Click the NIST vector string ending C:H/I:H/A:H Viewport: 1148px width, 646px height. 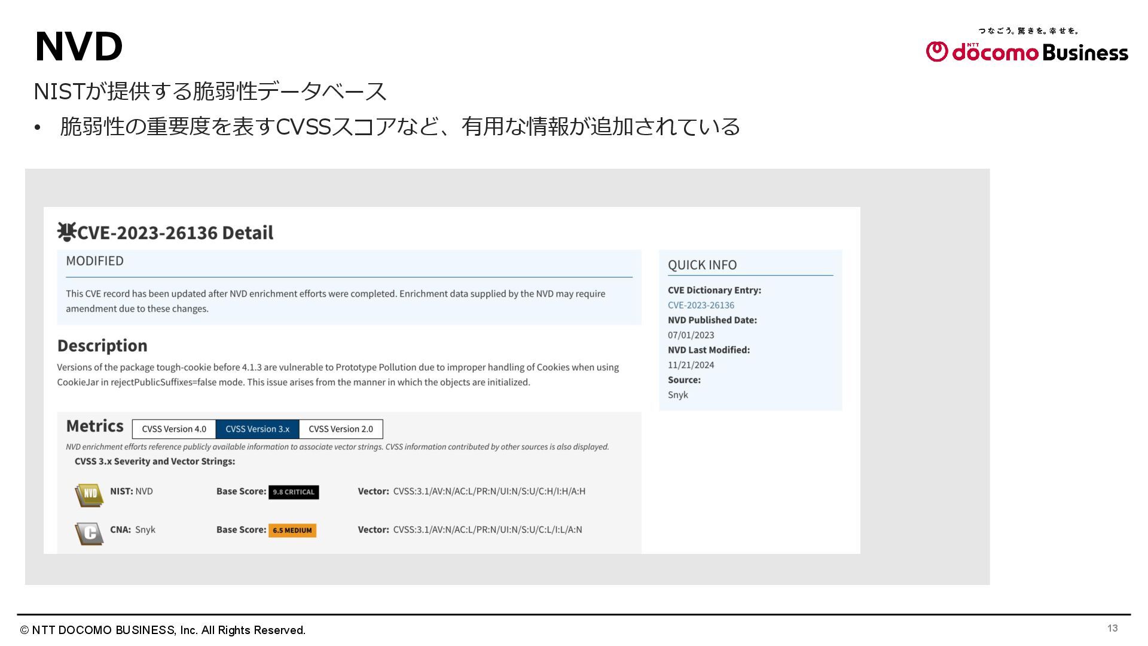click(489, 491)
